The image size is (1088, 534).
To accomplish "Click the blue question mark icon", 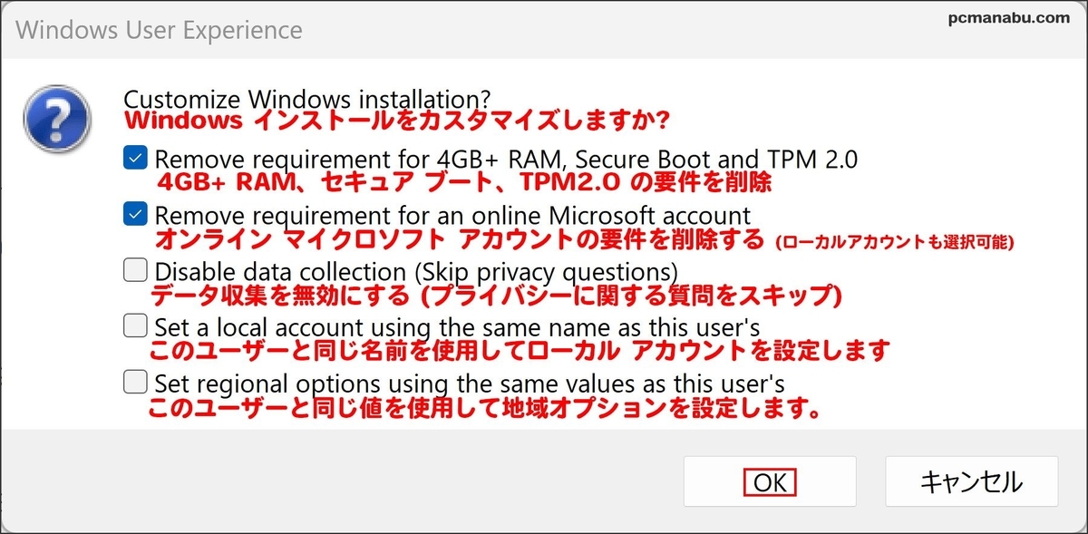I will point(57,121).
